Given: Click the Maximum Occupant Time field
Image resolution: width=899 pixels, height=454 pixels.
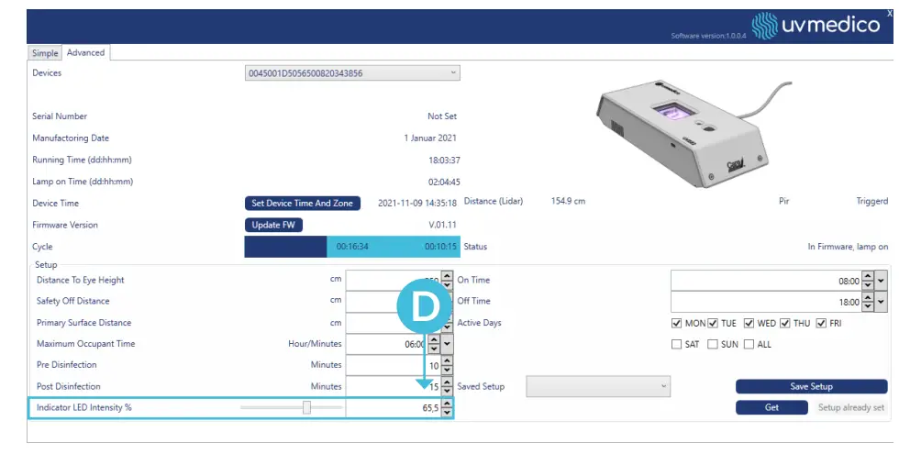Looking at the screenshot, I should (387, 344).
